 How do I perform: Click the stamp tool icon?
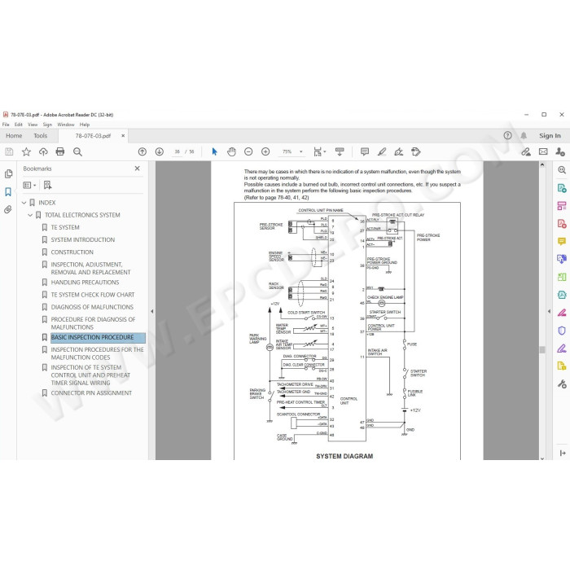pyautogui.click(x=416, y=151)
